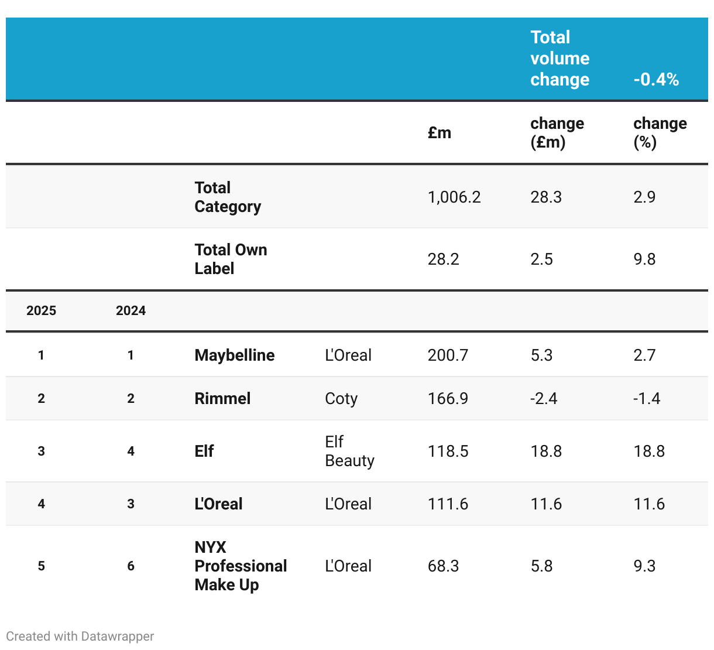714x650 pixels.
Task: Click Maybelline's 200.7 sales value
Action: click(x=448, y=355)
